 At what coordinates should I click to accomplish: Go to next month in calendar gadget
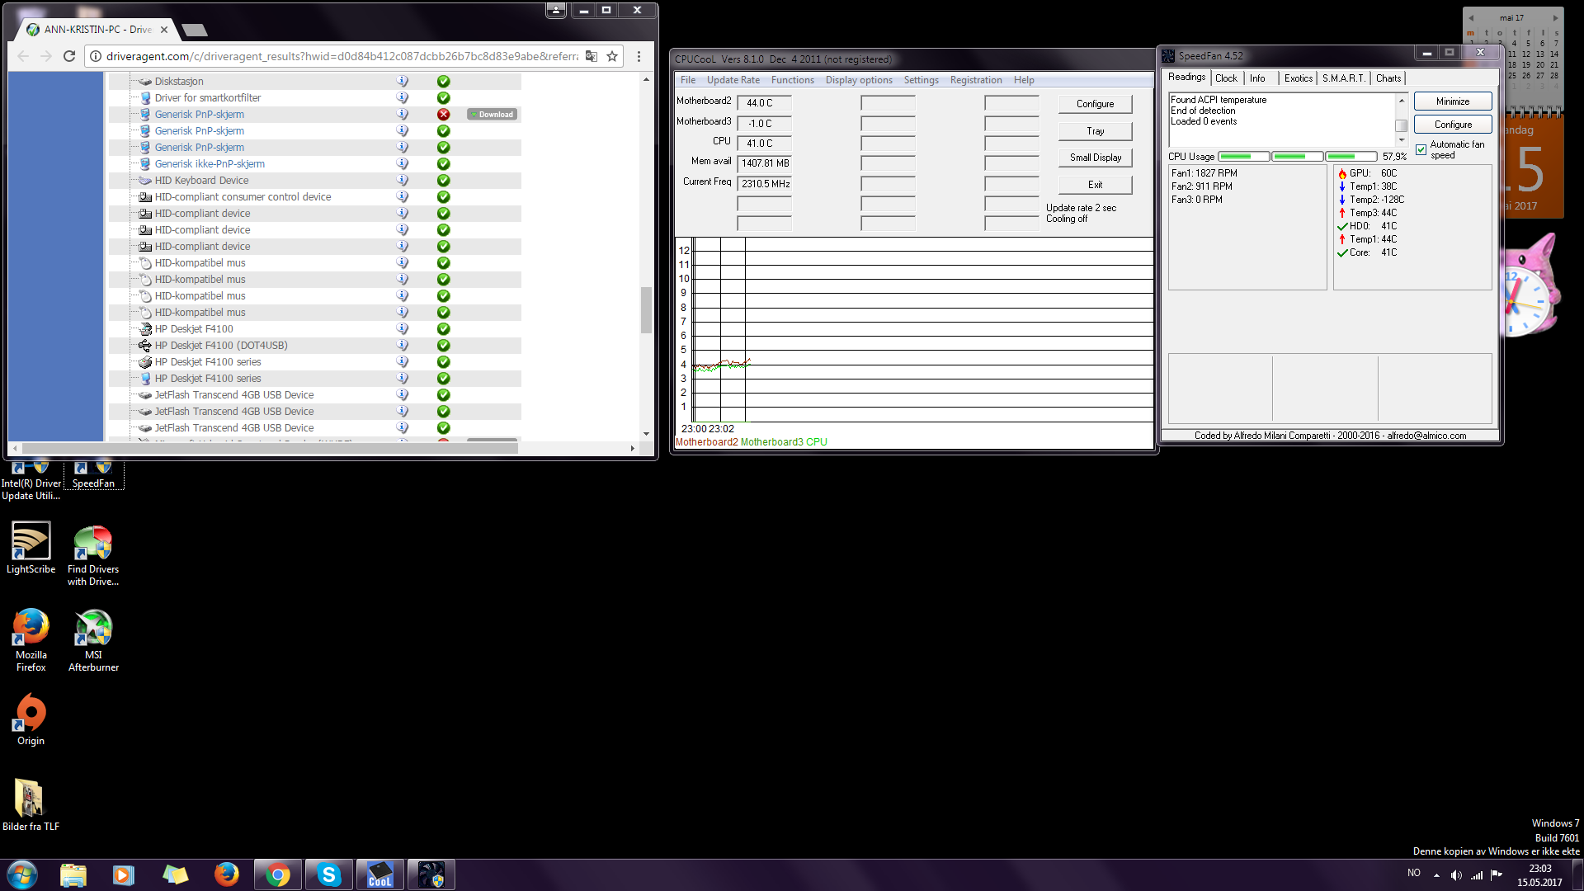(x=1555, y=17)
